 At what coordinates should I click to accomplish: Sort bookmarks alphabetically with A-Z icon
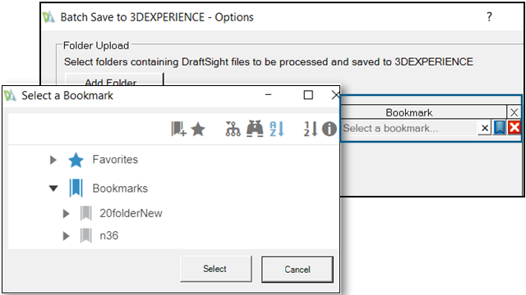pos(277,129)
